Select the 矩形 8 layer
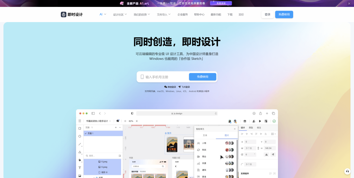The height and width of the screenshot is (178, 354). (x=103, y=172)
